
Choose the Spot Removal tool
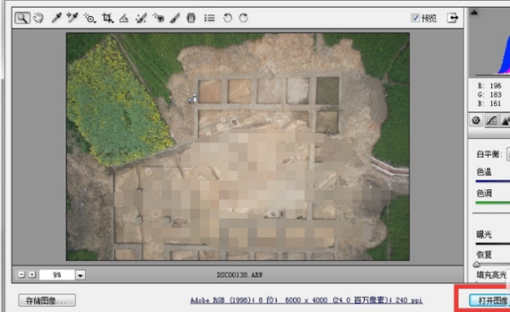141,18
